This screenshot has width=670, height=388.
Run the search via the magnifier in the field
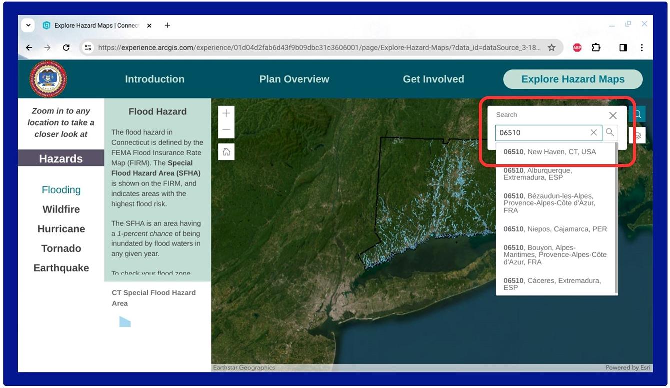coord(609,132)
